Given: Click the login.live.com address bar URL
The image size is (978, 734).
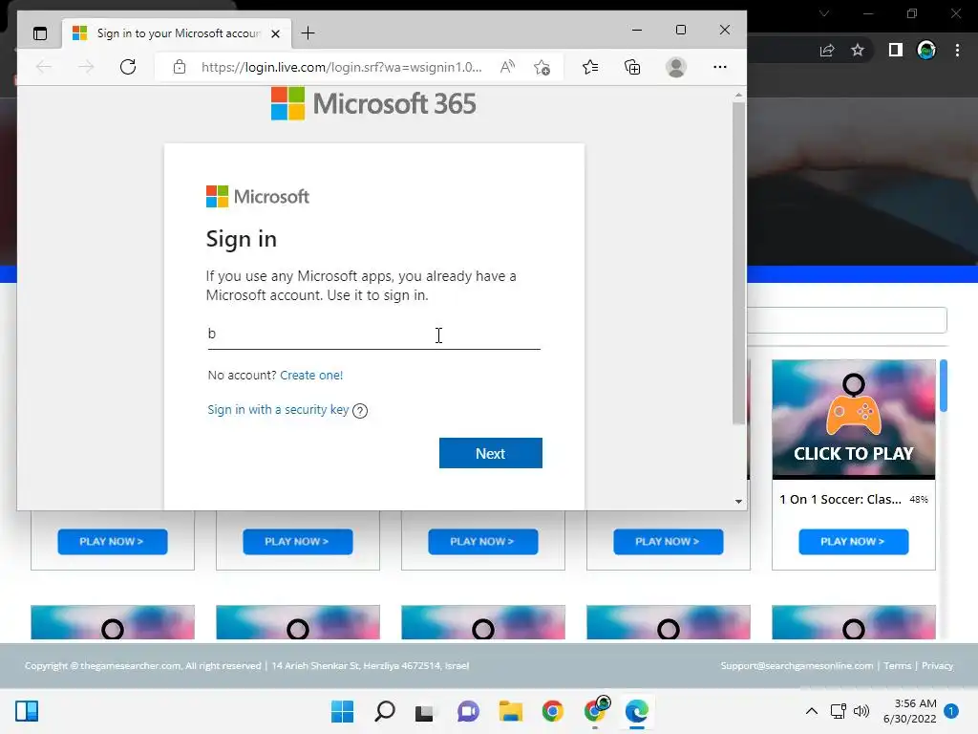Looking at the screenshot, I should [341, 67].
